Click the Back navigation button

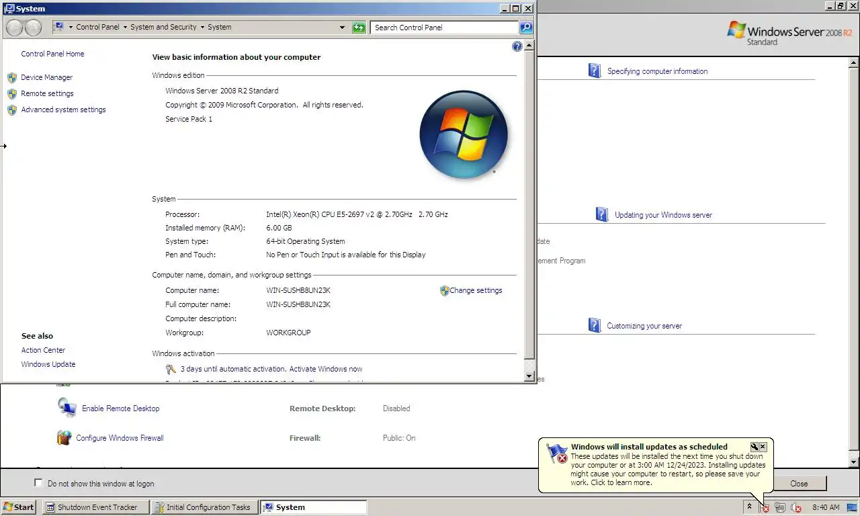point(14,28)
